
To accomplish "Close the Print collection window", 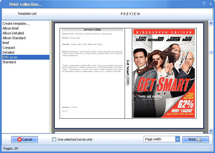I will pos(210,4).
